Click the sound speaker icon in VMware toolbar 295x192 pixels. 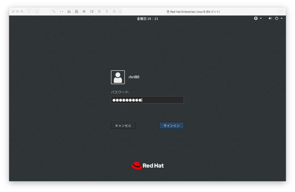(84, 11)
